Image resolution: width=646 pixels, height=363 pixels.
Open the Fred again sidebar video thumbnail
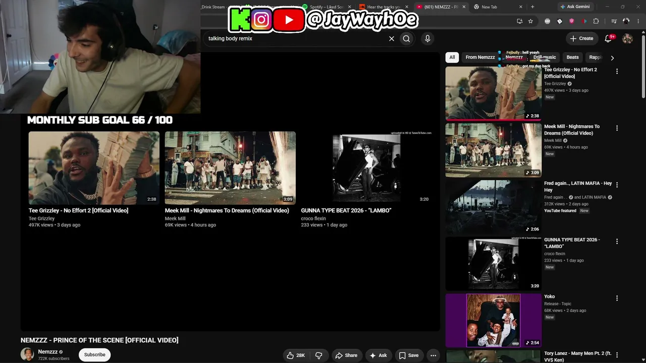[494, 207]
